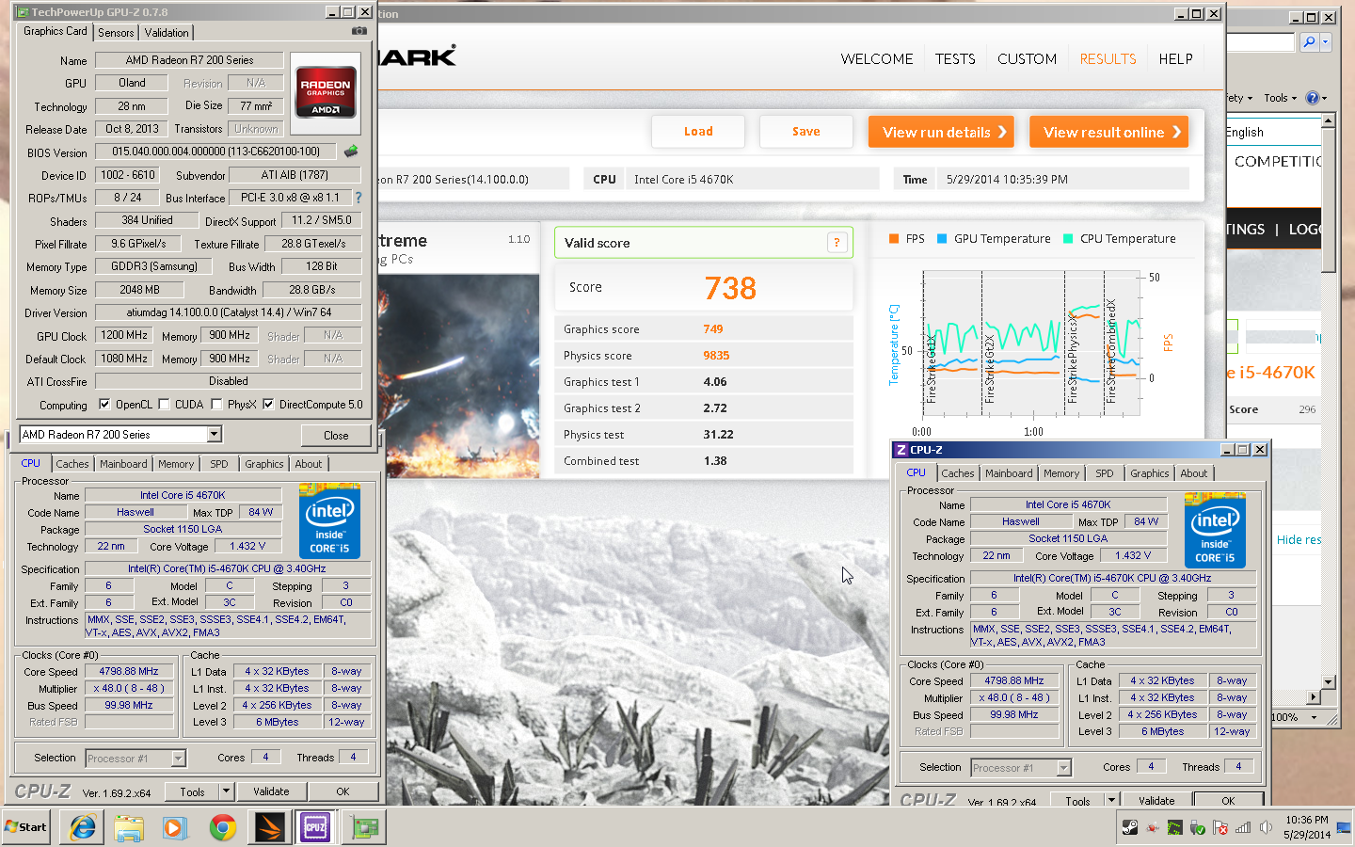1355x847 pixels.
Task: Open the CUSTOM menu in 3DMark
Action: coord(1027,58)
